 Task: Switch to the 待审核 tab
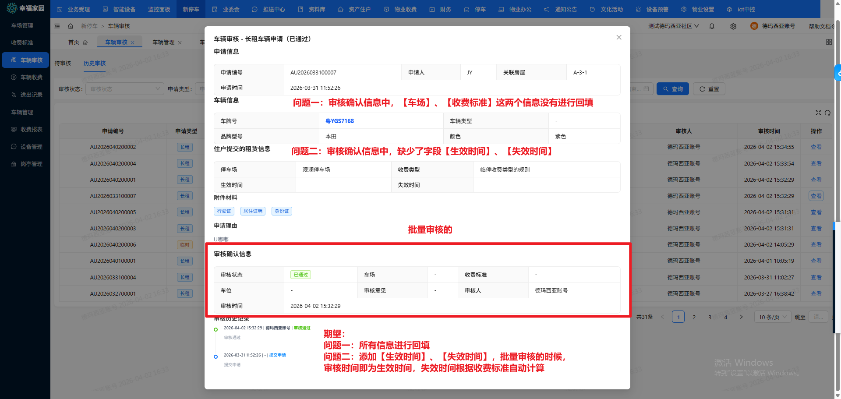(63, 64)
